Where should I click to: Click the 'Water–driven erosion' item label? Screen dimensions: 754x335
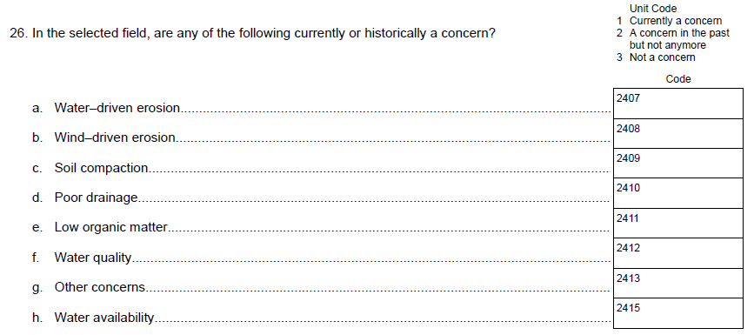[117, 108]
